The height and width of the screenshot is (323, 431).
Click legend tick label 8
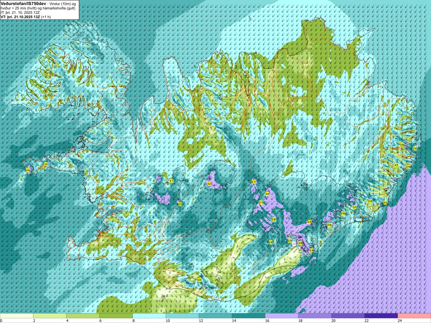click(x=134, y=321)
